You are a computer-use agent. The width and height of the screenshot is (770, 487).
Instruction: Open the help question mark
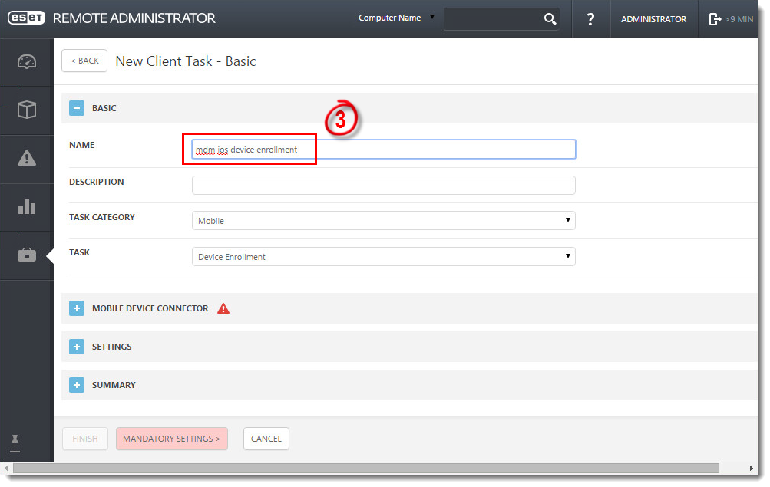(591, 19)
